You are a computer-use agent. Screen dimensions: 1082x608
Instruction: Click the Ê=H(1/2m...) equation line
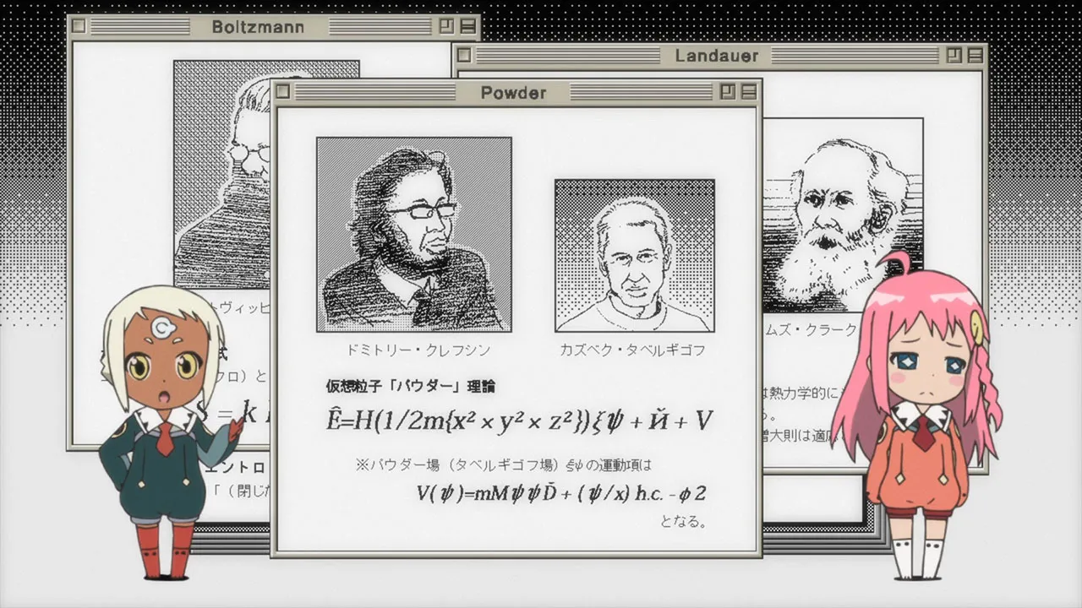click(x=519, y=421)
